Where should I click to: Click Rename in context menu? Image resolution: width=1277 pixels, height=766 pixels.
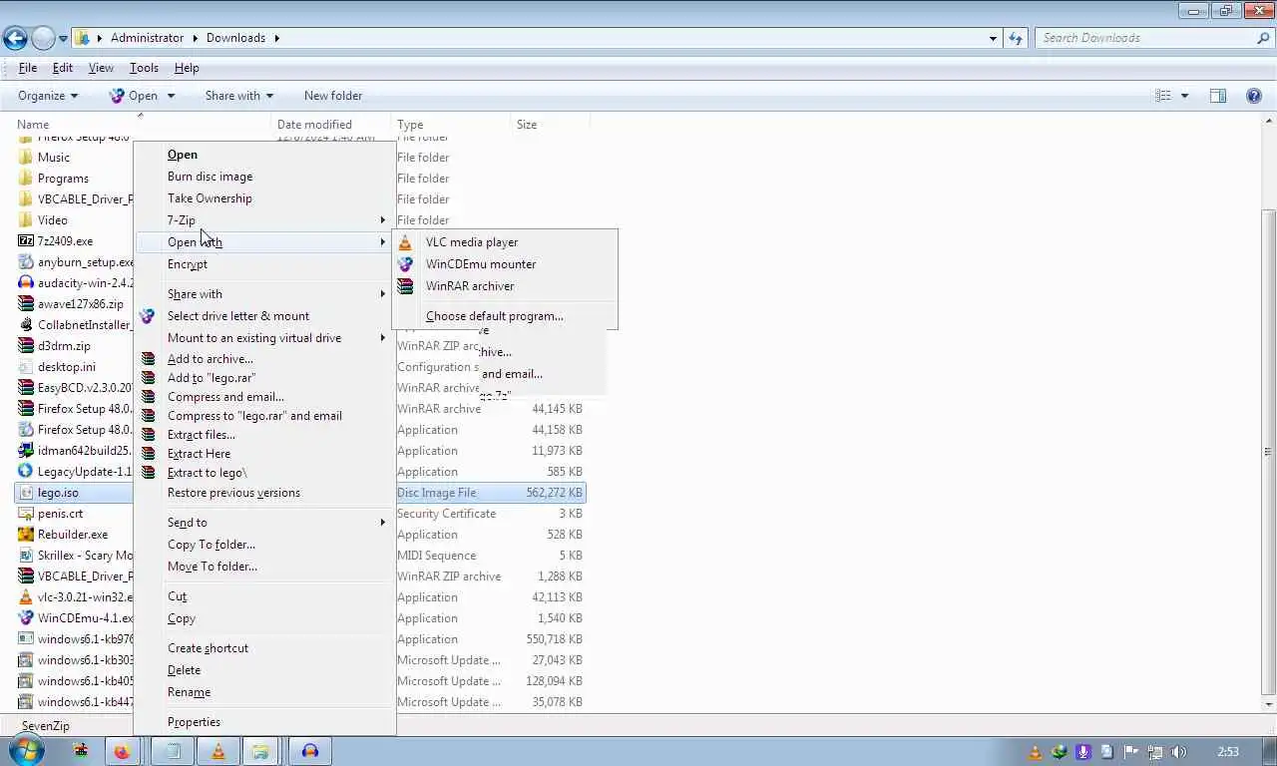coord(189,692)
